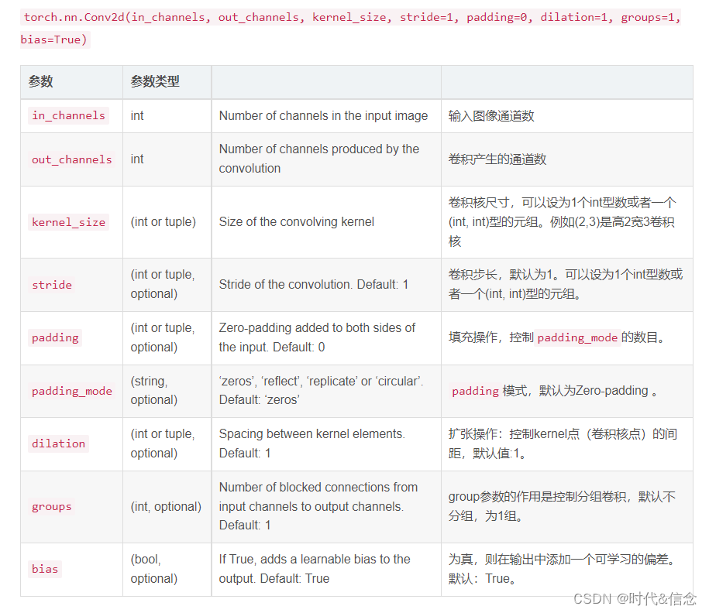
Task: Click the out_channels parameter code label
Action: [x=71, y=159]
